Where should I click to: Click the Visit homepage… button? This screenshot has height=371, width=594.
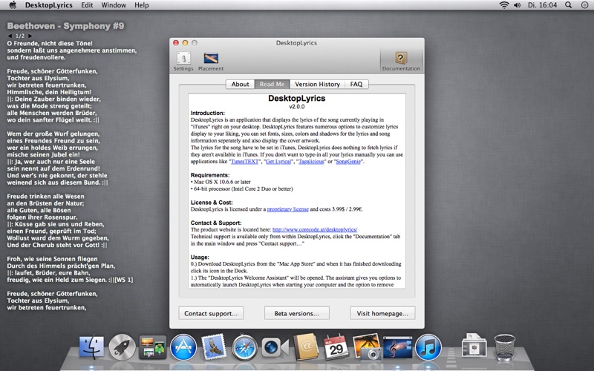[382, 313]
